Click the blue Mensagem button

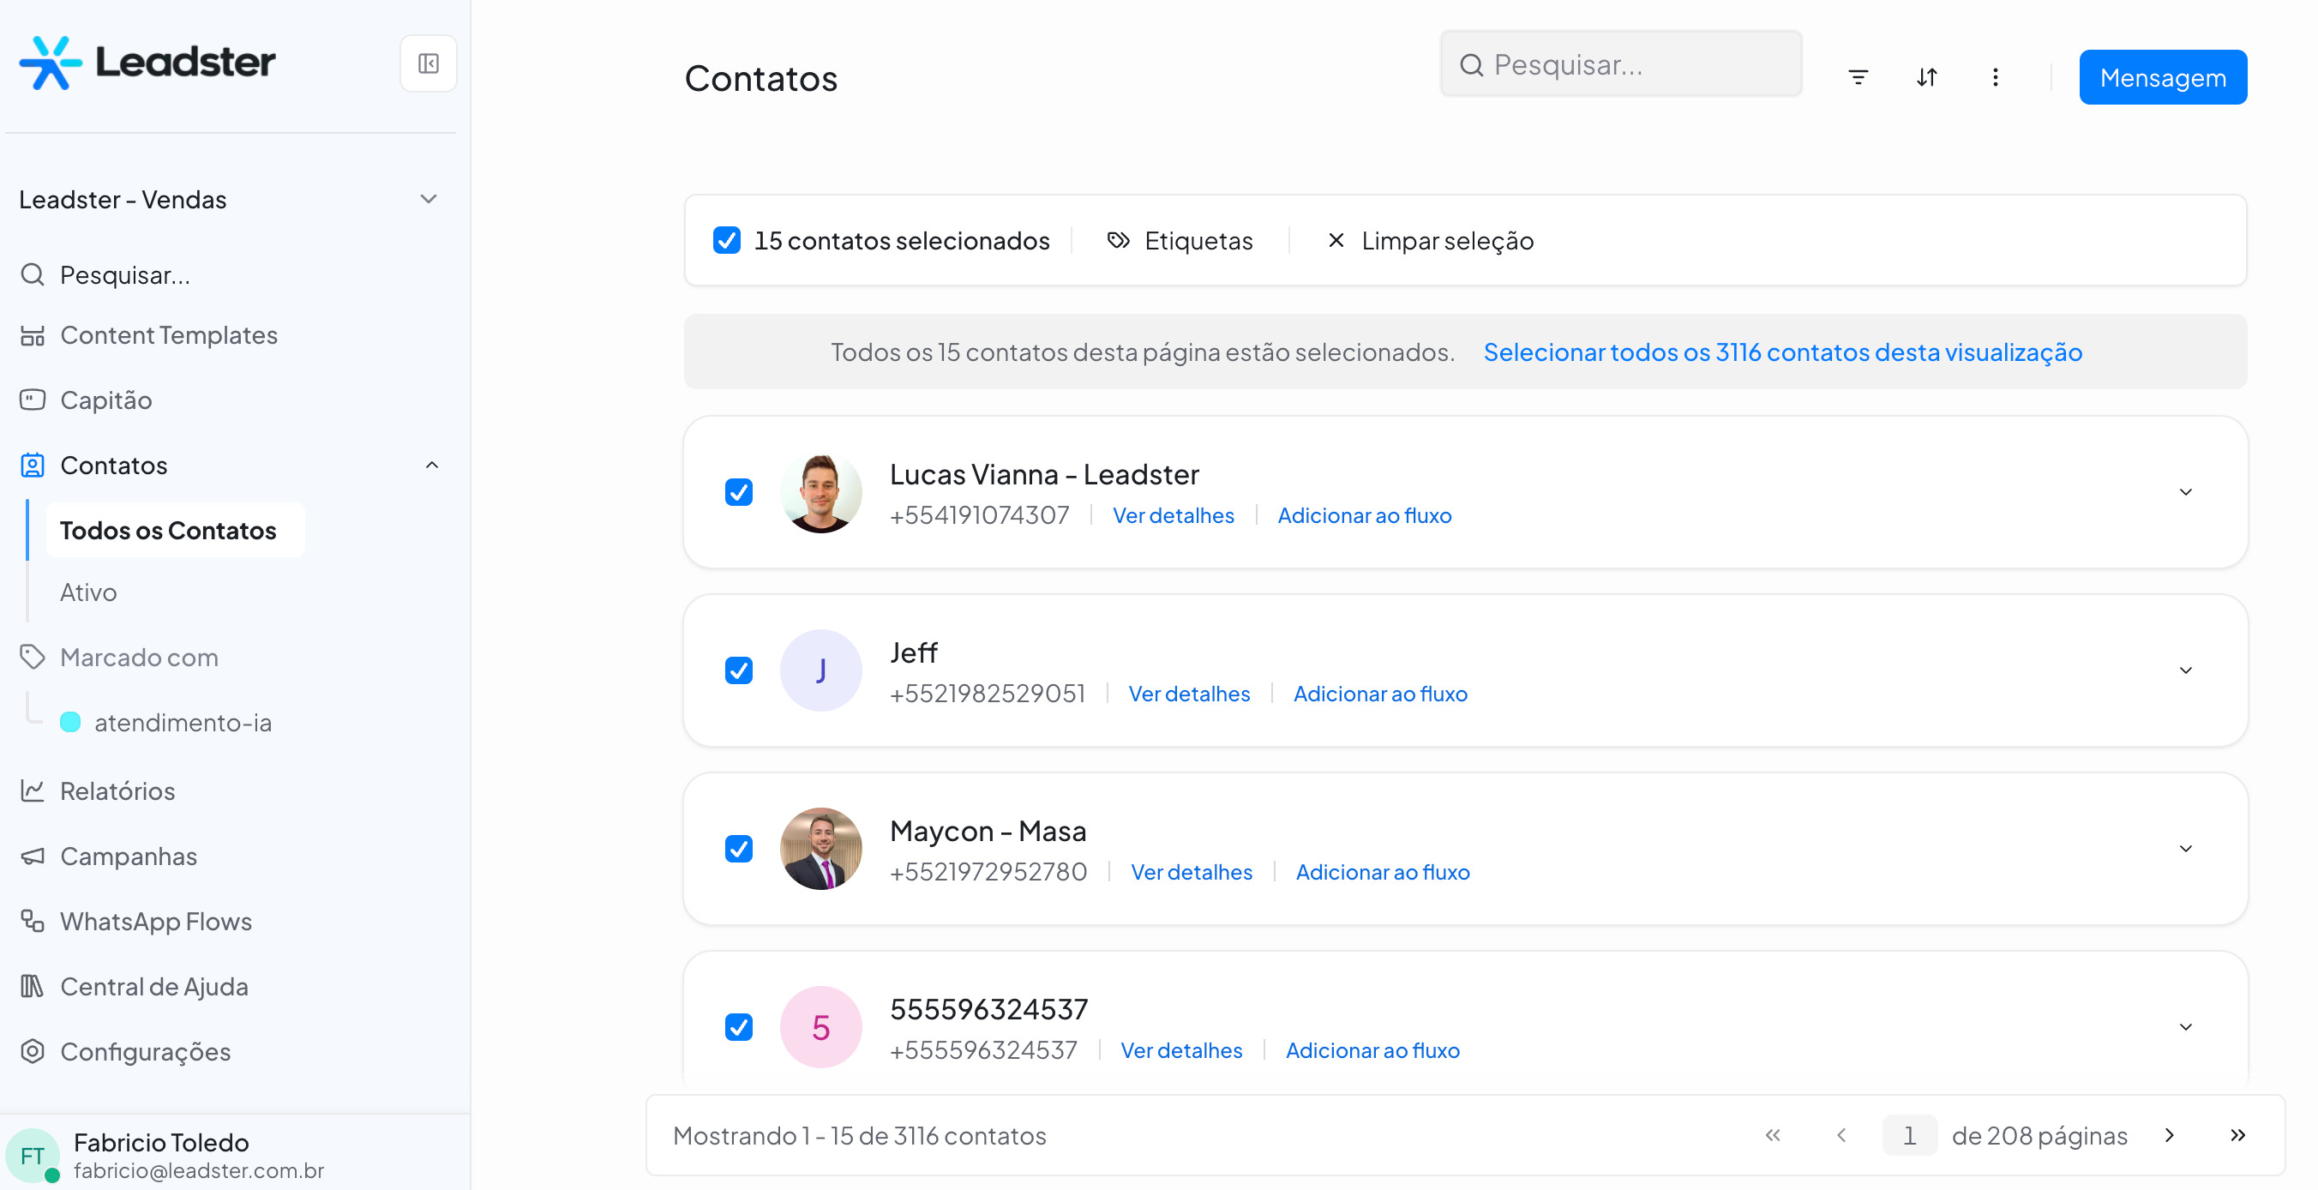(x=2162, y=77)
